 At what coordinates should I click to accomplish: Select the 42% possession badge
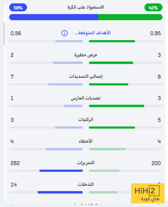pyautogui.click(x=153, y=7)
